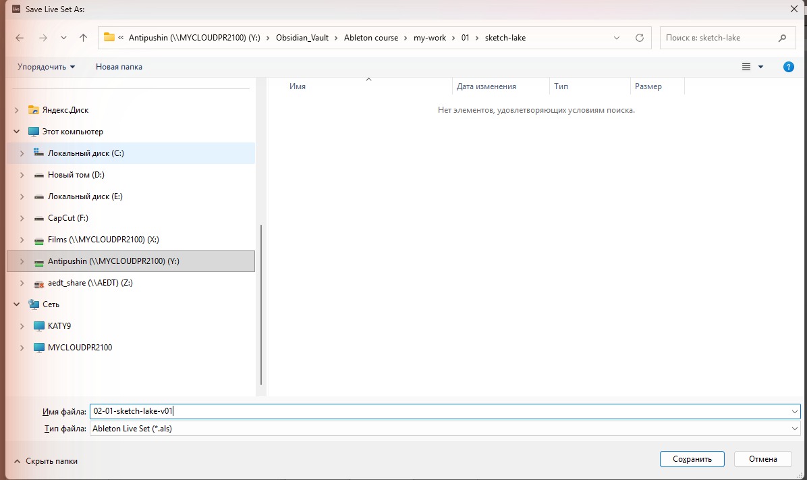Refresh the sketch-lake folder view

[x=639, y=38]
